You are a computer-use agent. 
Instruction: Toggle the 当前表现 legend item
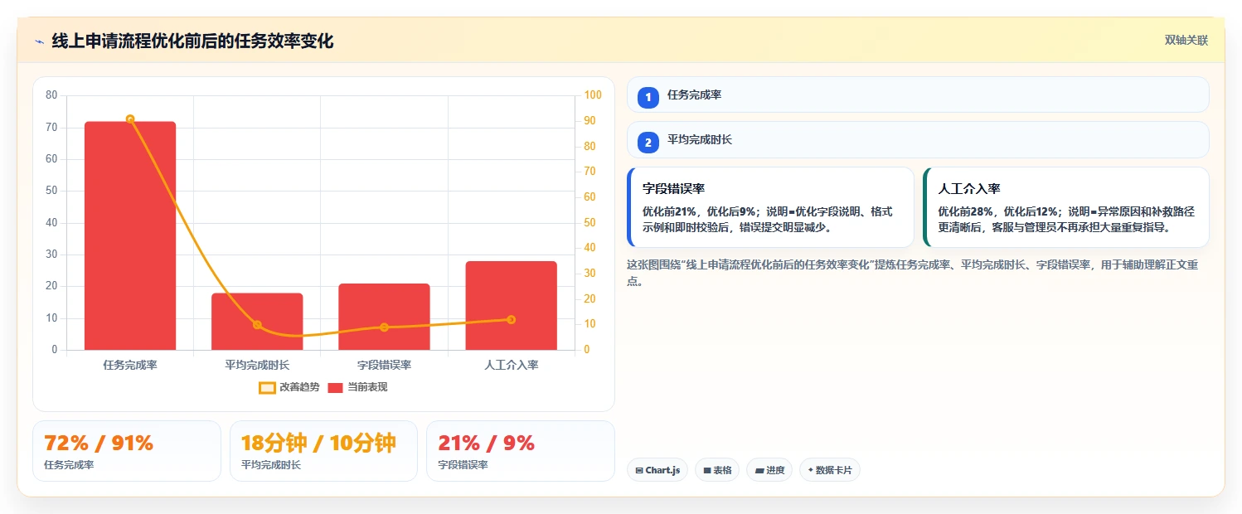(x=357, y=387)
